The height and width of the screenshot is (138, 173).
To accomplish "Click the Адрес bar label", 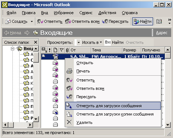I will (x=162, y=33).
